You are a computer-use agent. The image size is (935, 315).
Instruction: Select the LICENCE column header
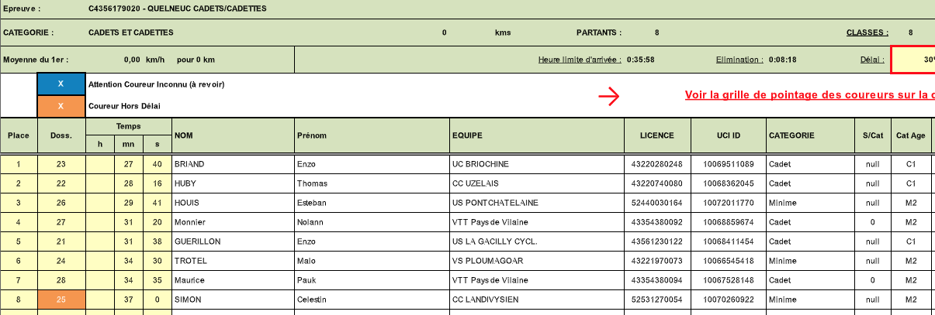656,135
